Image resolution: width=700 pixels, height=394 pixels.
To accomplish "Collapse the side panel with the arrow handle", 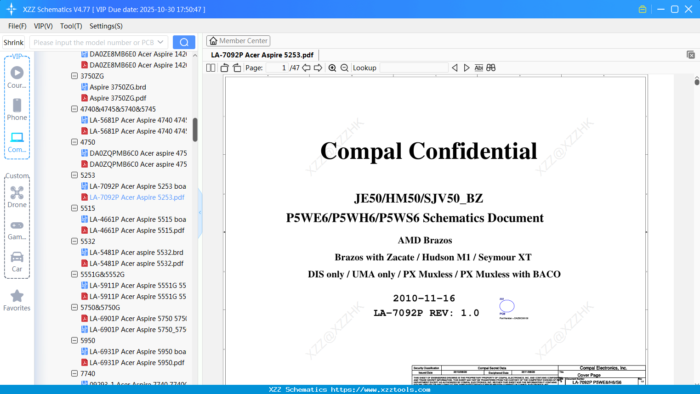I will coord(200,213).
